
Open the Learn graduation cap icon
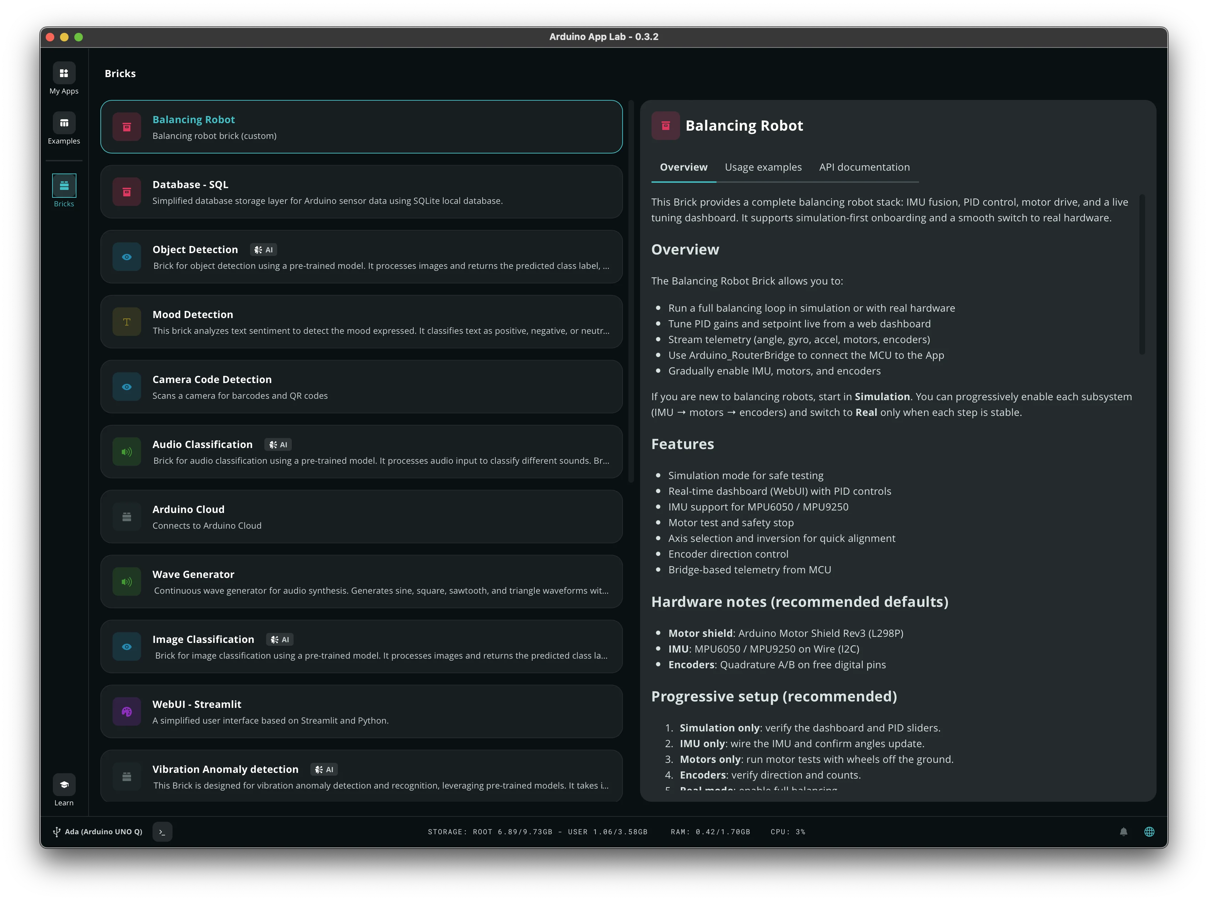point(64,784)
